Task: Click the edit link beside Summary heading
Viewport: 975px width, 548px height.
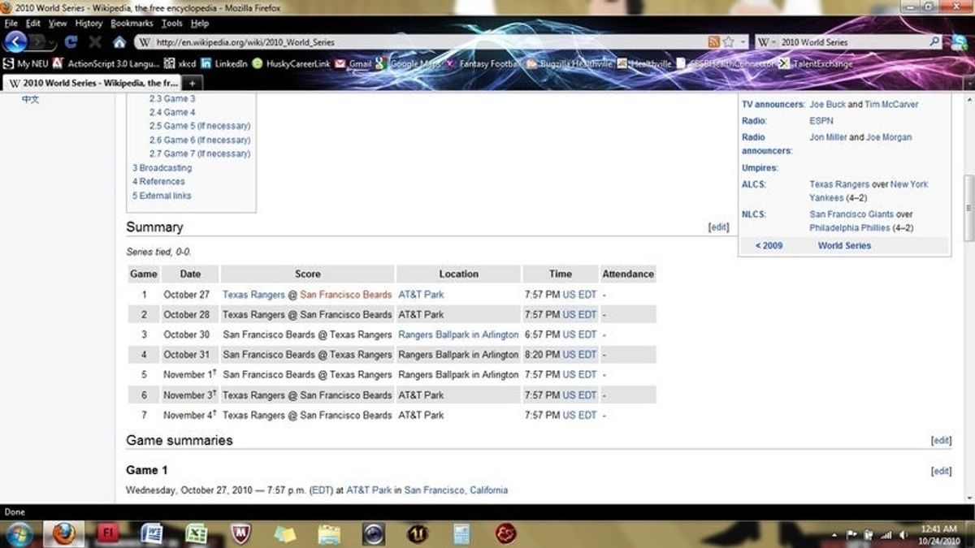Action: (718, 227)
